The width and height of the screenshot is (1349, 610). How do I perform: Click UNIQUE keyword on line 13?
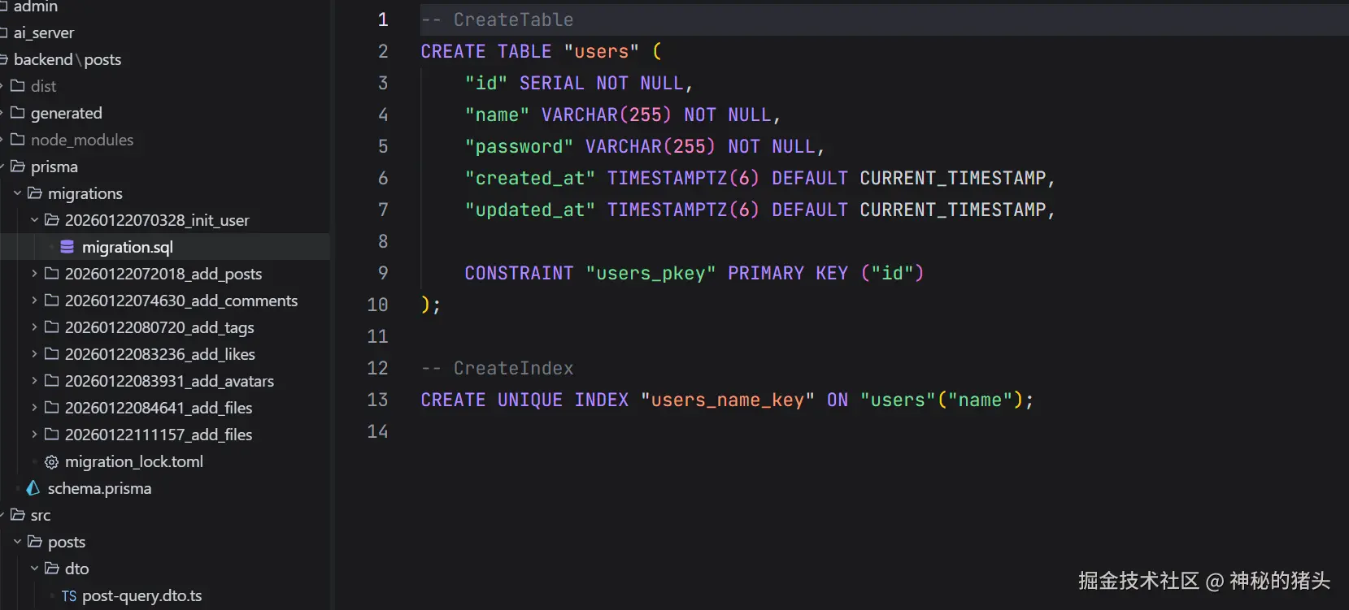pyautogui.click(x=530, y=400)
